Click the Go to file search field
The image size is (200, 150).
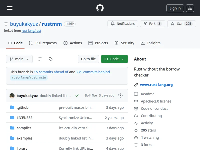[88, 59]
